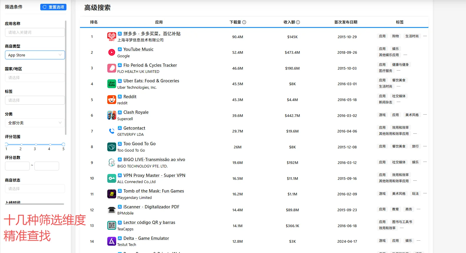Expand more tags for Tomb of the Mask row
Viewport: 466px width, 253px height.
click(425, 194)
